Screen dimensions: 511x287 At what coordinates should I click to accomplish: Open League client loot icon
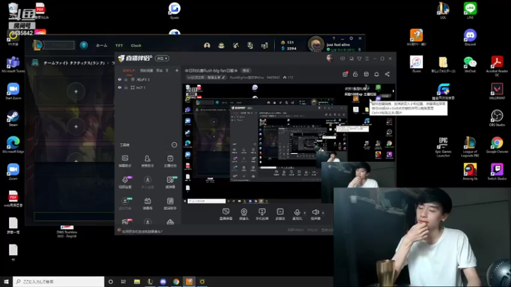[250, 45]
